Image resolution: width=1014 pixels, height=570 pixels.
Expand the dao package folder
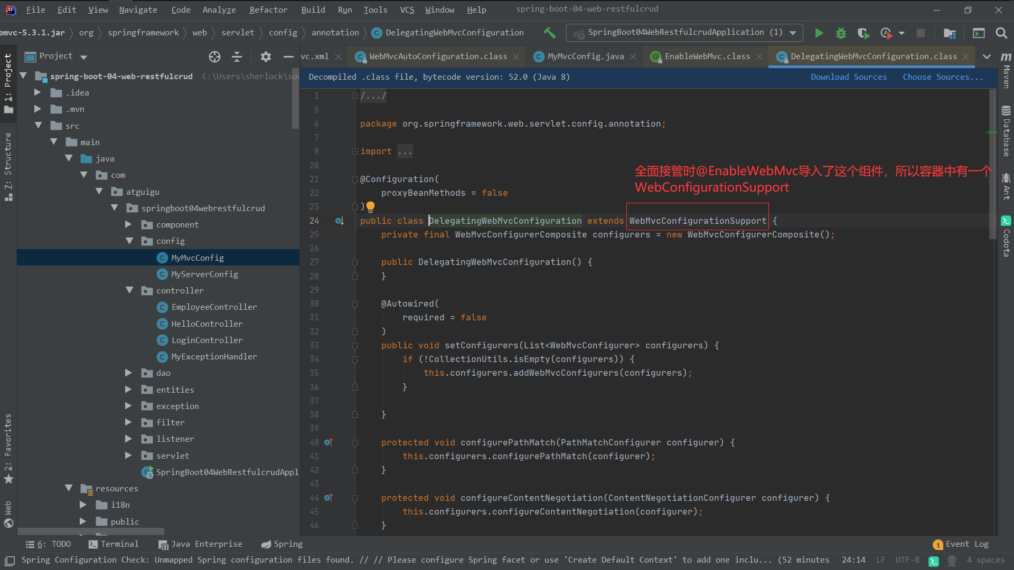point(128,373)
